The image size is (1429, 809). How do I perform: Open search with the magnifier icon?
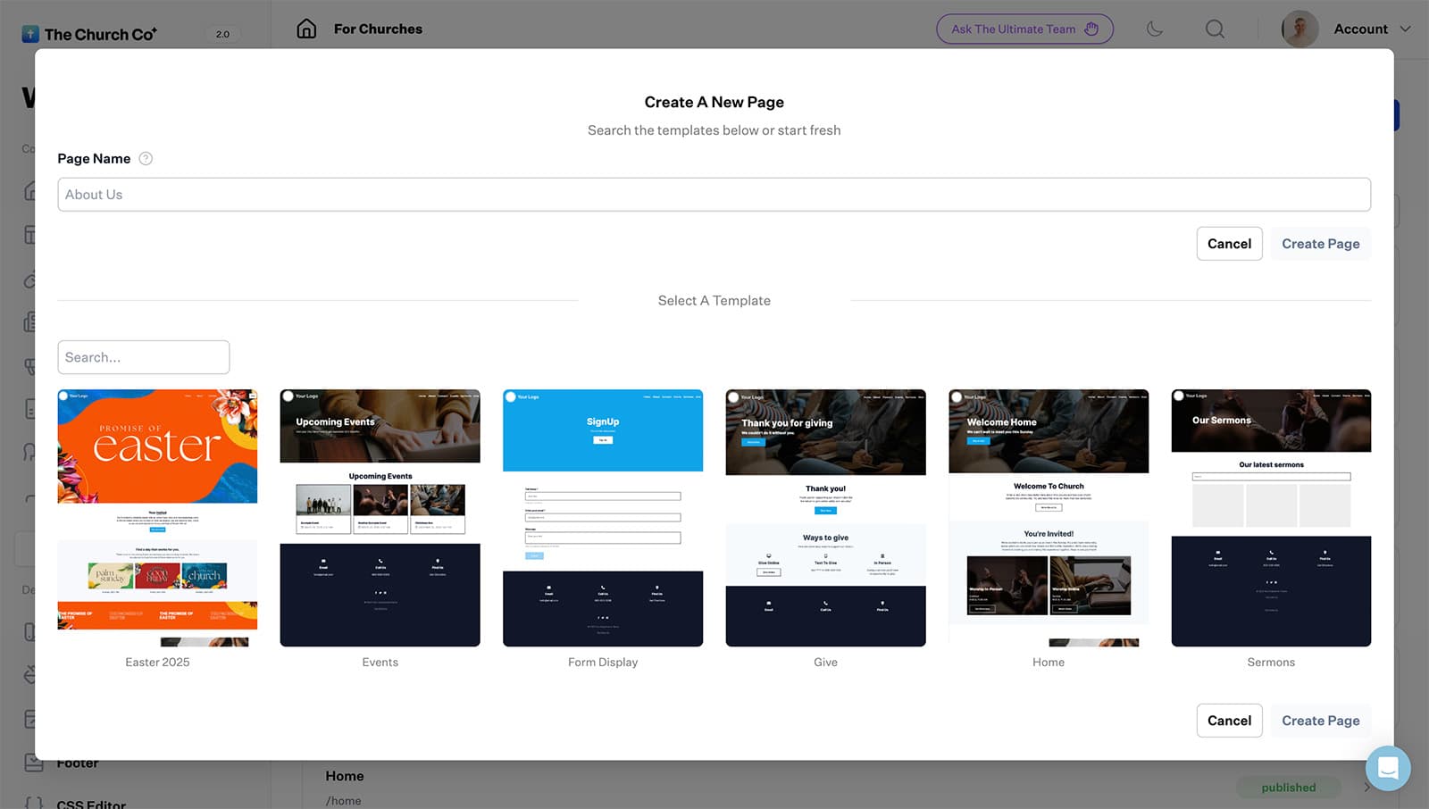1215,29
